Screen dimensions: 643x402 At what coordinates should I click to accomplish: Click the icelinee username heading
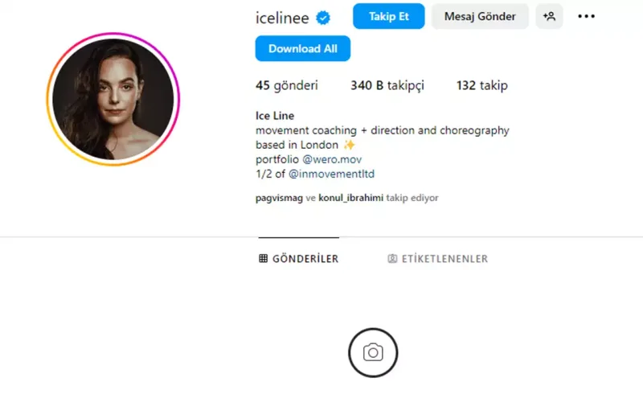(282, 18)
